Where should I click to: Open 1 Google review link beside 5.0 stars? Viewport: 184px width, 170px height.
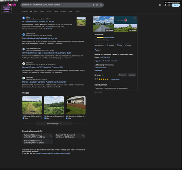click(114, 80)
